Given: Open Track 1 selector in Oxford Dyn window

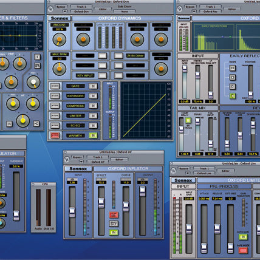Looking at the screenshot, I should (81, 7).
